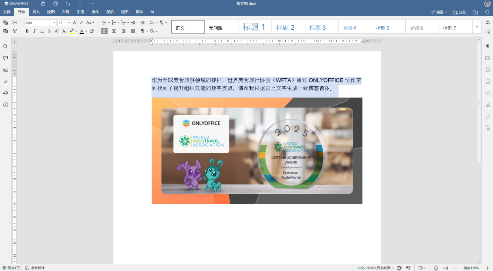
Task: Enable center text alignment
Action: pyautogui.click(x=114, y=31)
